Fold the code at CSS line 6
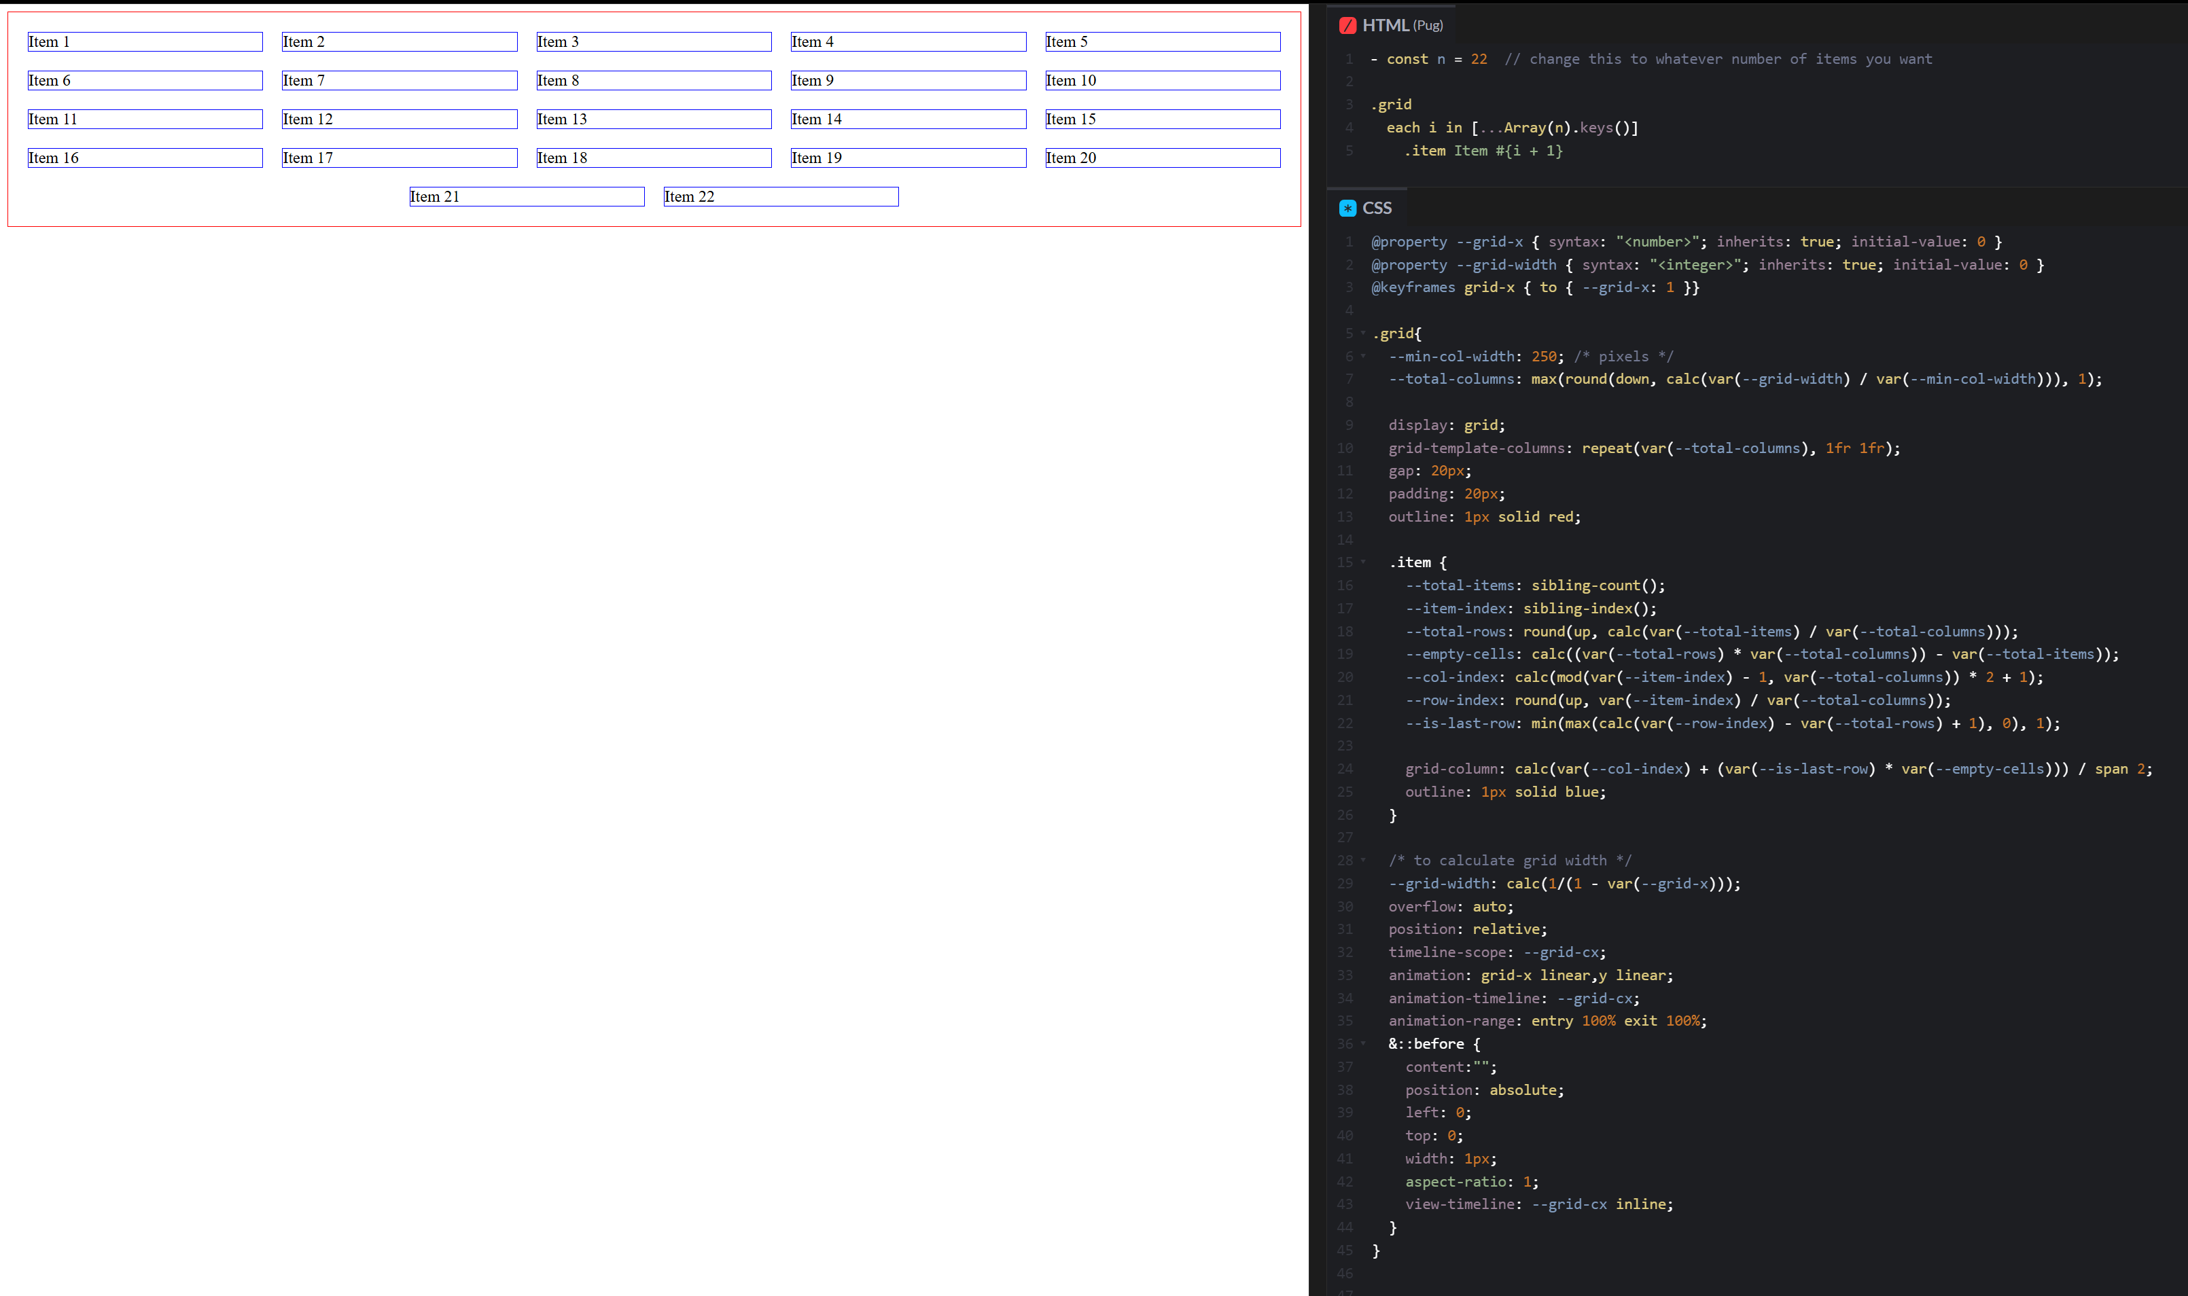The width and height of the screenshot is (2188, 1296). pyautogui.click(x=1362, y=357)
